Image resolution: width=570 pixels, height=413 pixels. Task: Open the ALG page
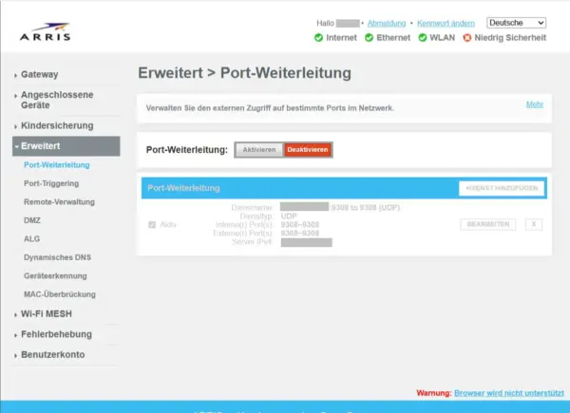point(32,239)
